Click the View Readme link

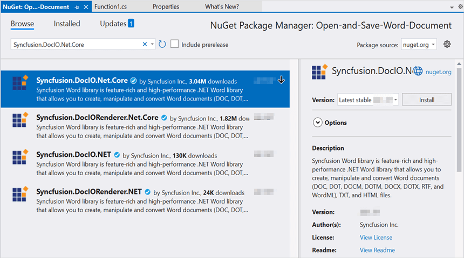click(377, 250)
